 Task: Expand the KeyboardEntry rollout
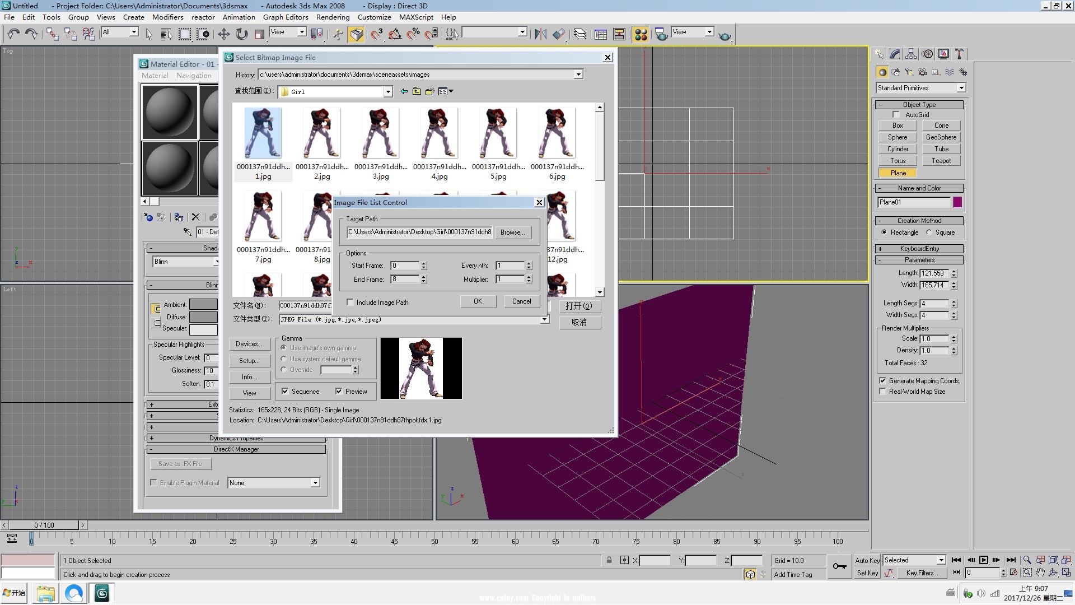pyautogui.click(x=919, y=248)
